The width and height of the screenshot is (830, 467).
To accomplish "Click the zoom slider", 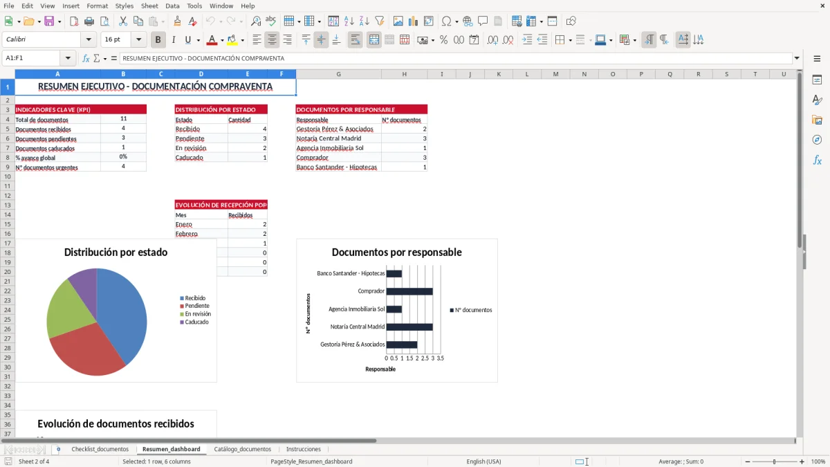I will [774, 461].
